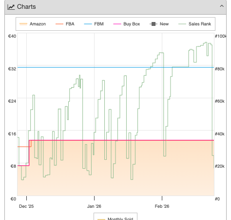Click the #60k rank axis label
The image size is (231, 220).
click(x=220, y=101)
